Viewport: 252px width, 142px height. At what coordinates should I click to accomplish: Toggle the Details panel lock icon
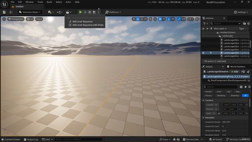248,72
